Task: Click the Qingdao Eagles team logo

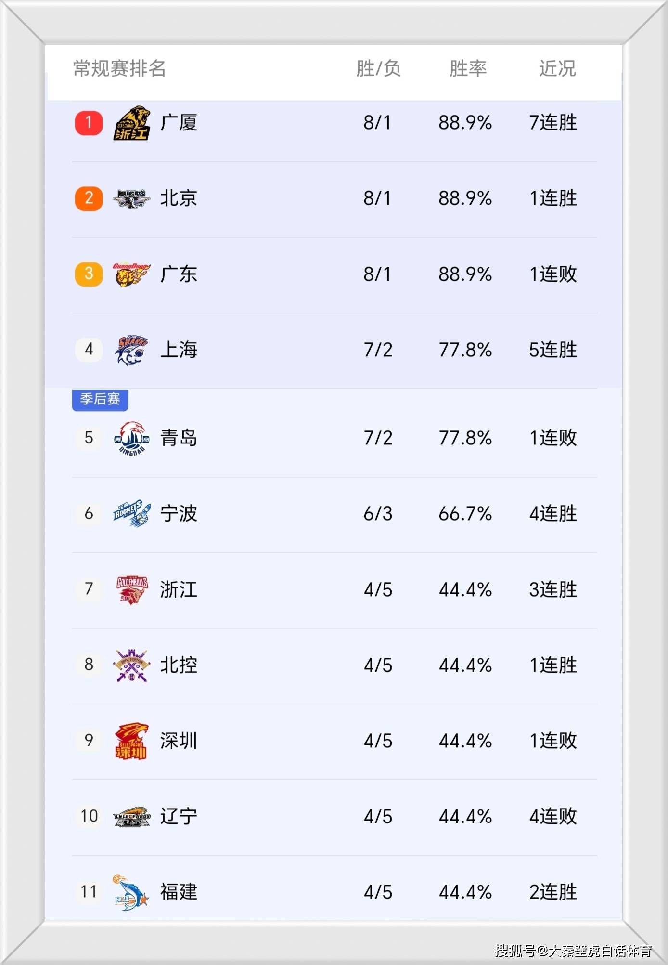Action: pyautogui.click(x=131, y=438)
